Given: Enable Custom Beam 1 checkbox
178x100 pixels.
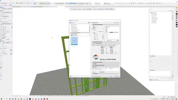Looking at the screenshot, I should (x=107, y=47).
